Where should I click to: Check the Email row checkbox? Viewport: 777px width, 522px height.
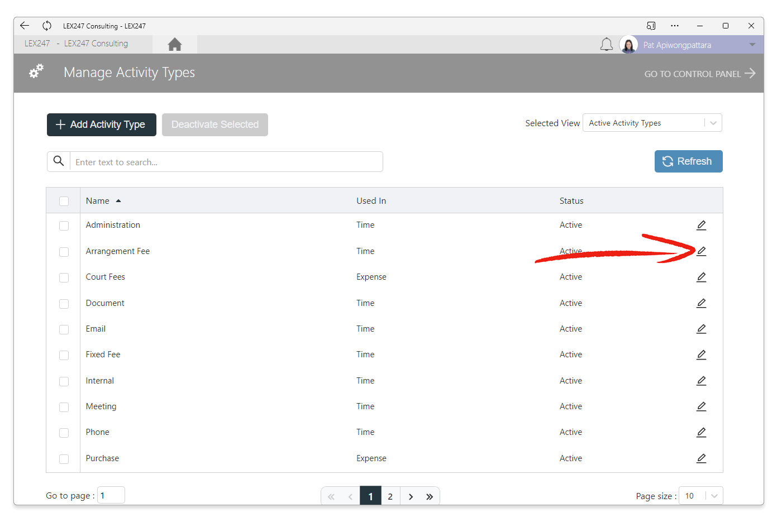click(64, 329)
